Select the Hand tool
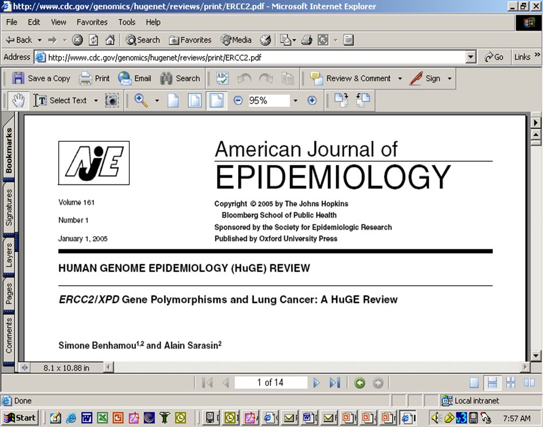This screenshot has width=543, height=427. pyautogui.click(x=18, y=100)
